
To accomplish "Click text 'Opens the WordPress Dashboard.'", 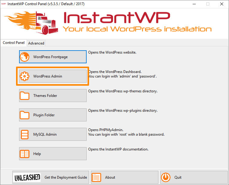I will (115, 72).
